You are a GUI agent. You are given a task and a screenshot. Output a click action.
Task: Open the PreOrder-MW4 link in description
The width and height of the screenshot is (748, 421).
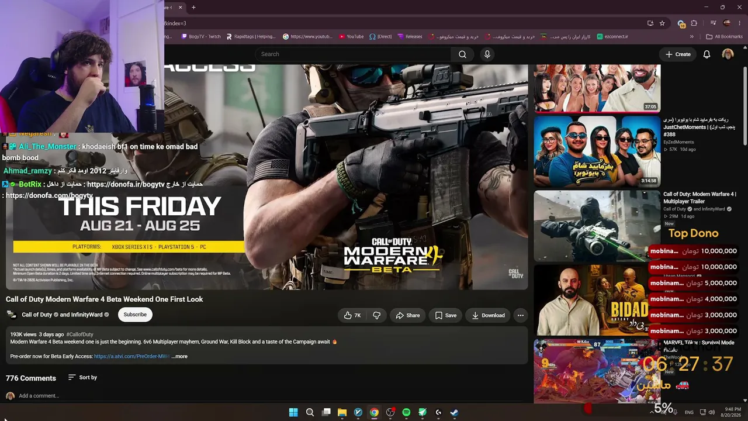pos(131,357)
